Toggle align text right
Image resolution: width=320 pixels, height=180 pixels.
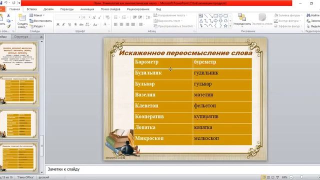[x=127, y=24]
